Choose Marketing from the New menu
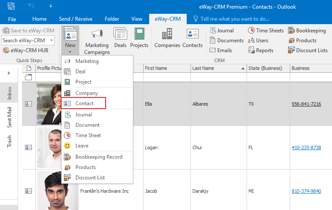 click(97, 61)
